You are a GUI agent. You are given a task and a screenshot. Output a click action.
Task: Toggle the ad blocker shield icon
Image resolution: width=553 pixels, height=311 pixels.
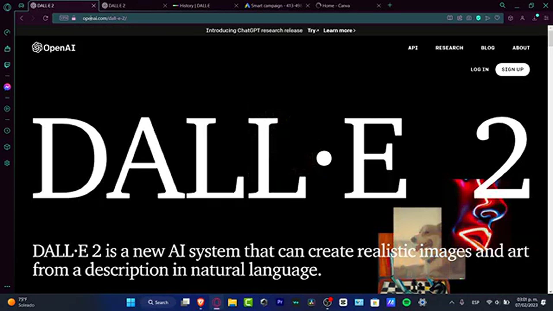[478, 18]
